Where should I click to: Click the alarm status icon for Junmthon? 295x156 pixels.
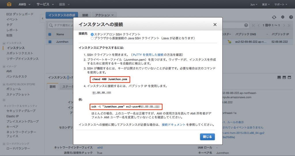[229, 42]
